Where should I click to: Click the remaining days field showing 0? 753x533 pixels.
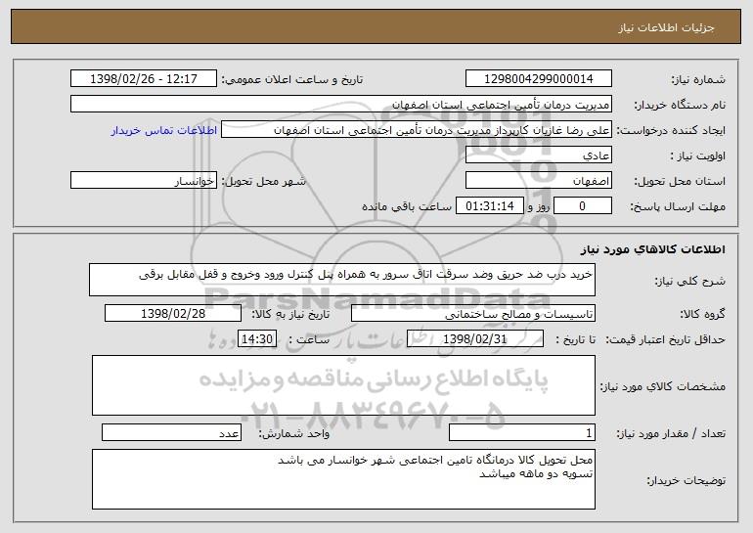point(583,205)
